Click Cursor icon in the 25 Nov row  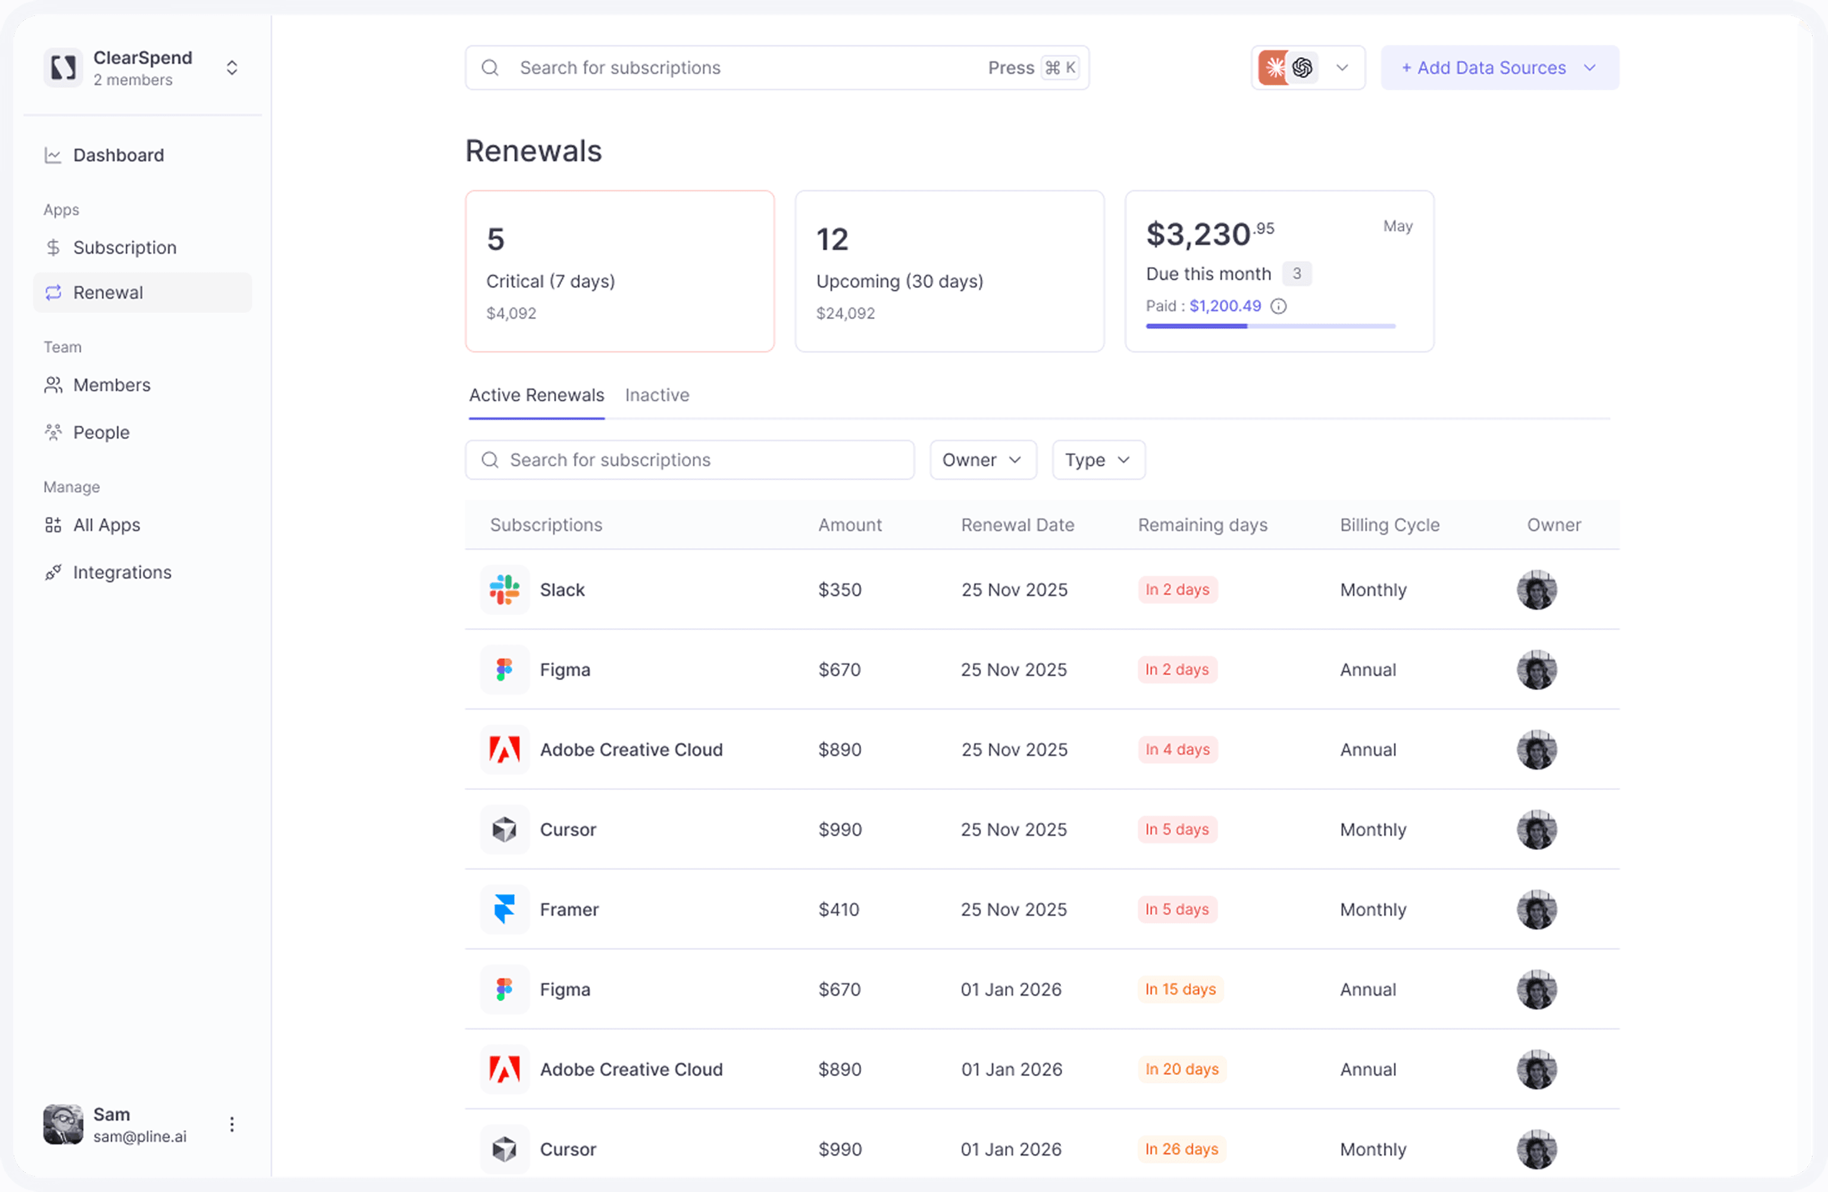[505, 829]
